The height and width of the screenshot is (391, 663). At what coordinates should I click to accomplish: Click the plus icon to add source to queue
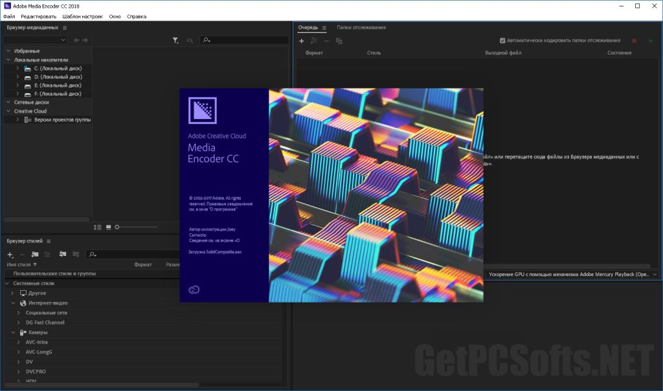[x=302, y=41]
